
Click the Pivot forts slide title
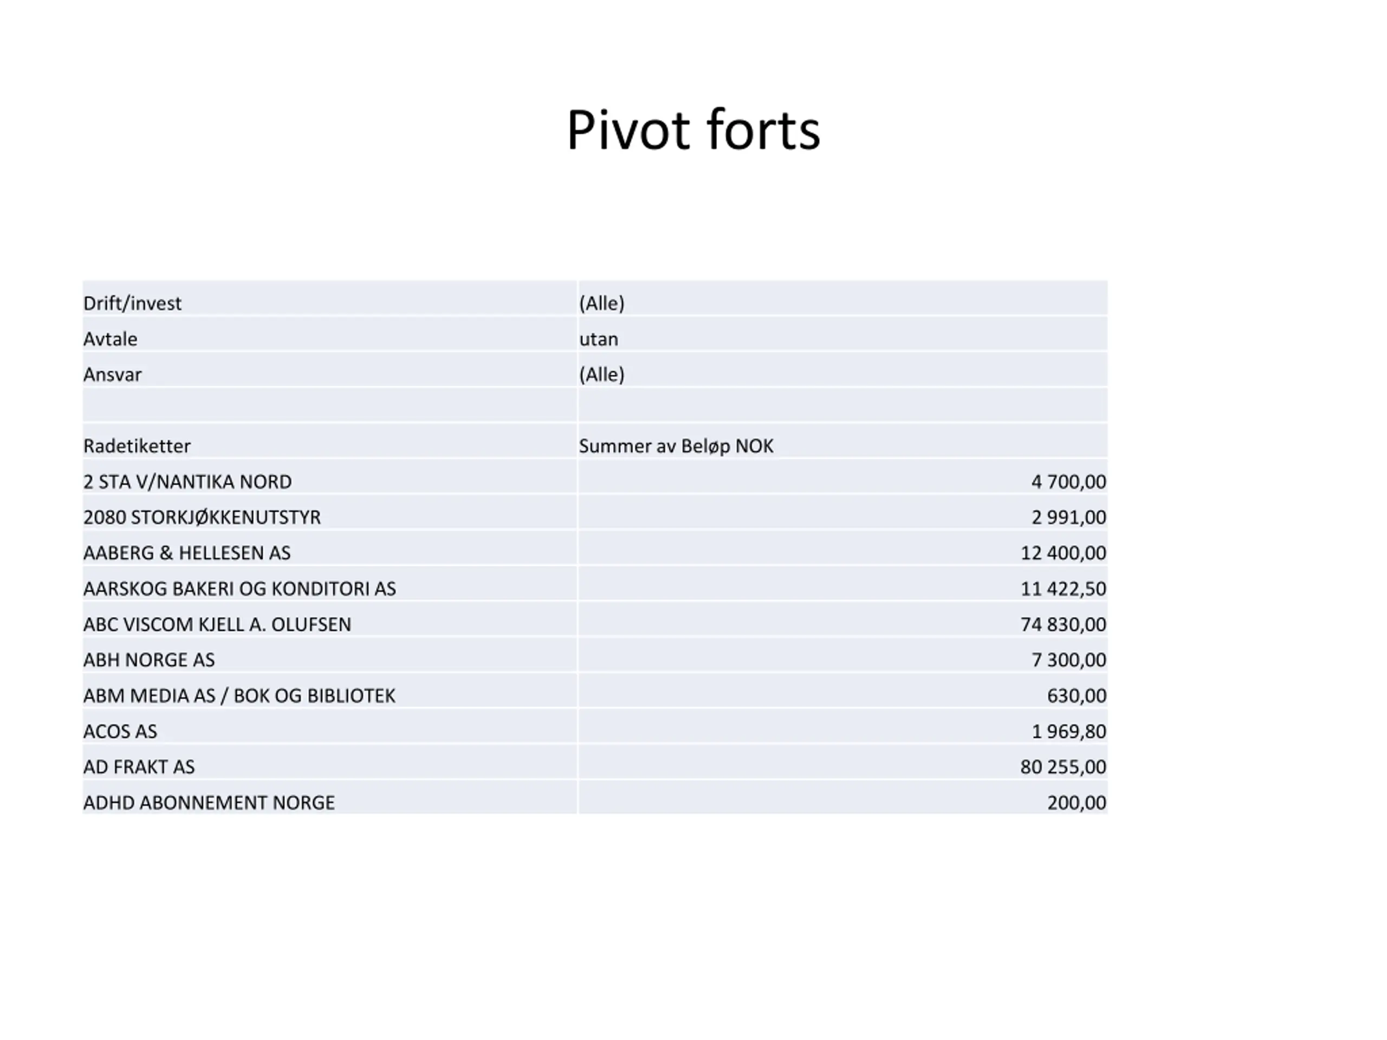point(693,131)
